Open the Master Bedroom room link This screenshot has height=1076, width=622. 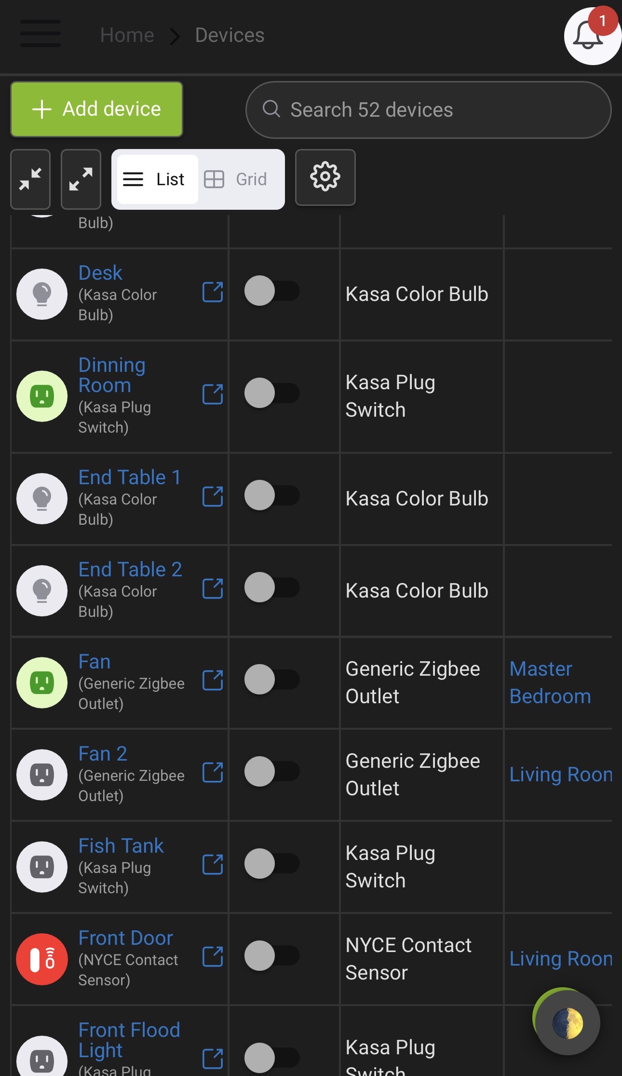coord(550,682)
